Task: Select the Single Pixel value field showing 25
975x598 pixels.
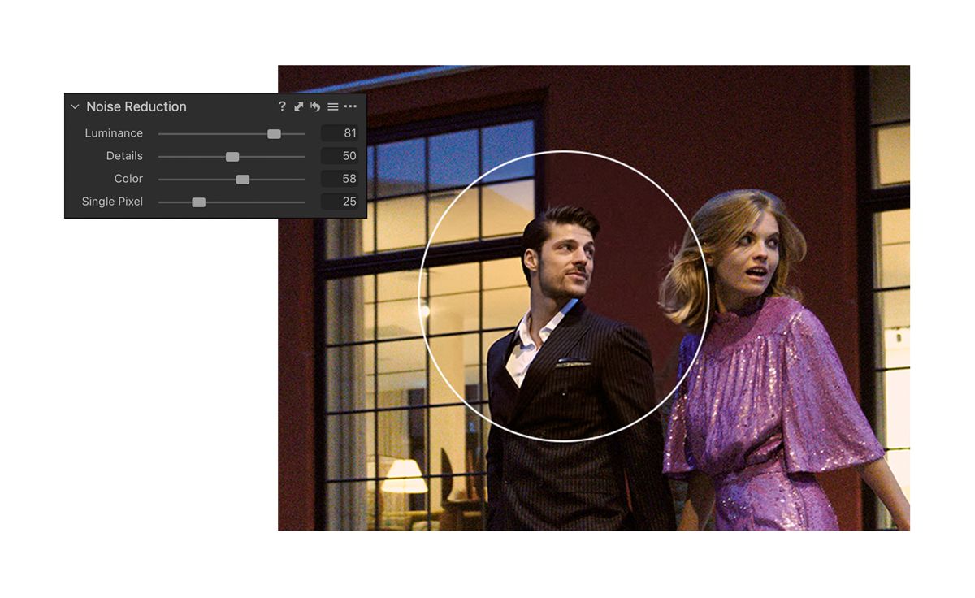Action: coord(340,201)
